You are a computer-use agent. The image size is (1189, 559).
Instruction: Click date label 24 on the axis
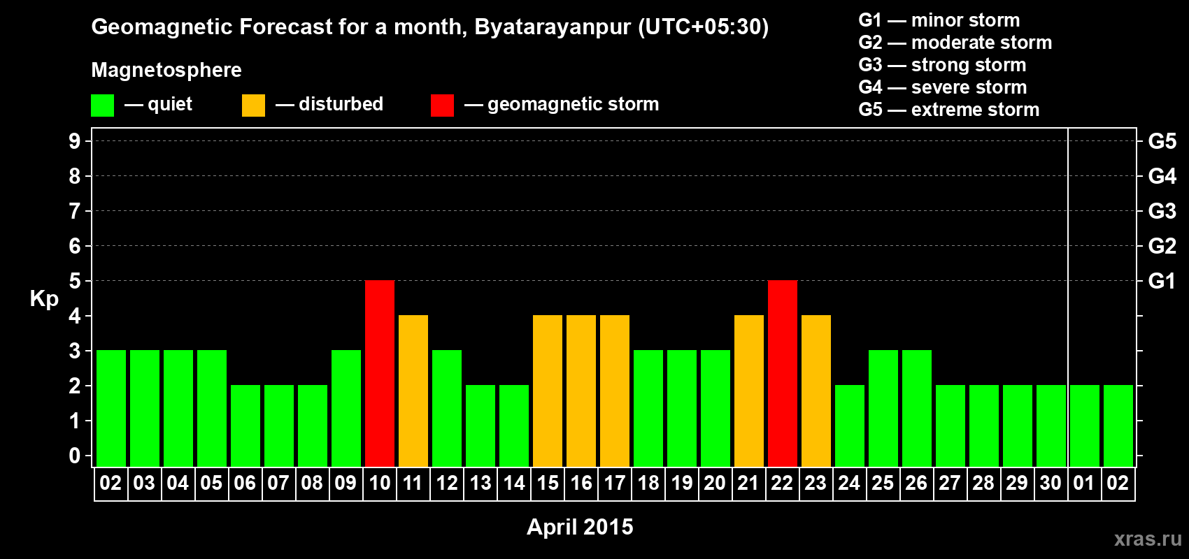(x=849, y=484)
